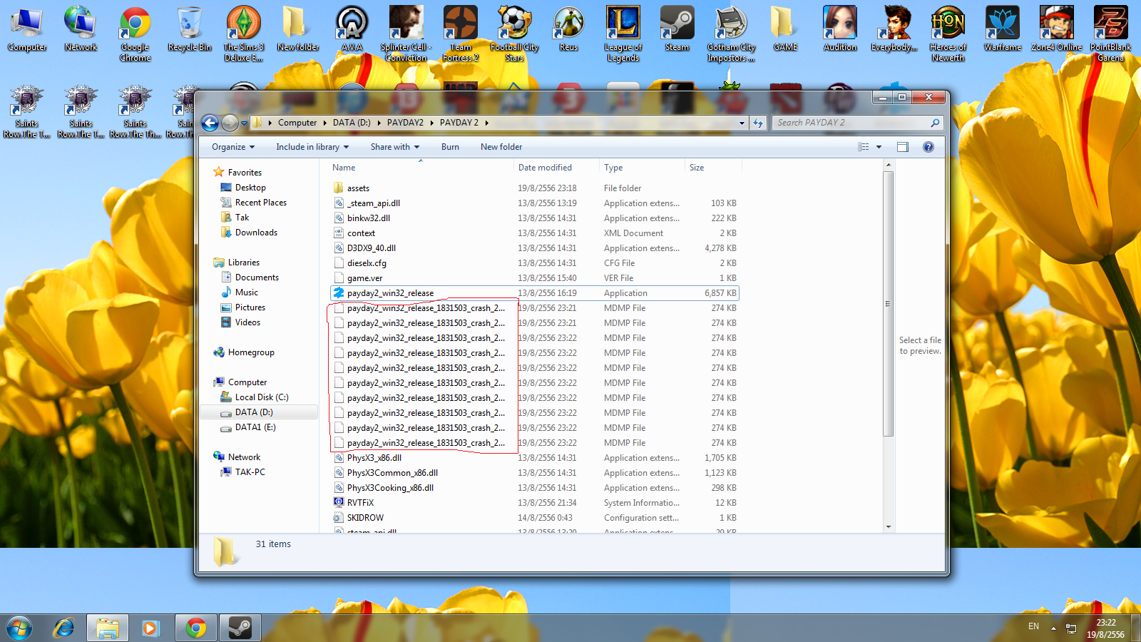Screen dimensions: 1141x642
Task: Select TAK-PC under Network
Action: [x=250, y=472]
